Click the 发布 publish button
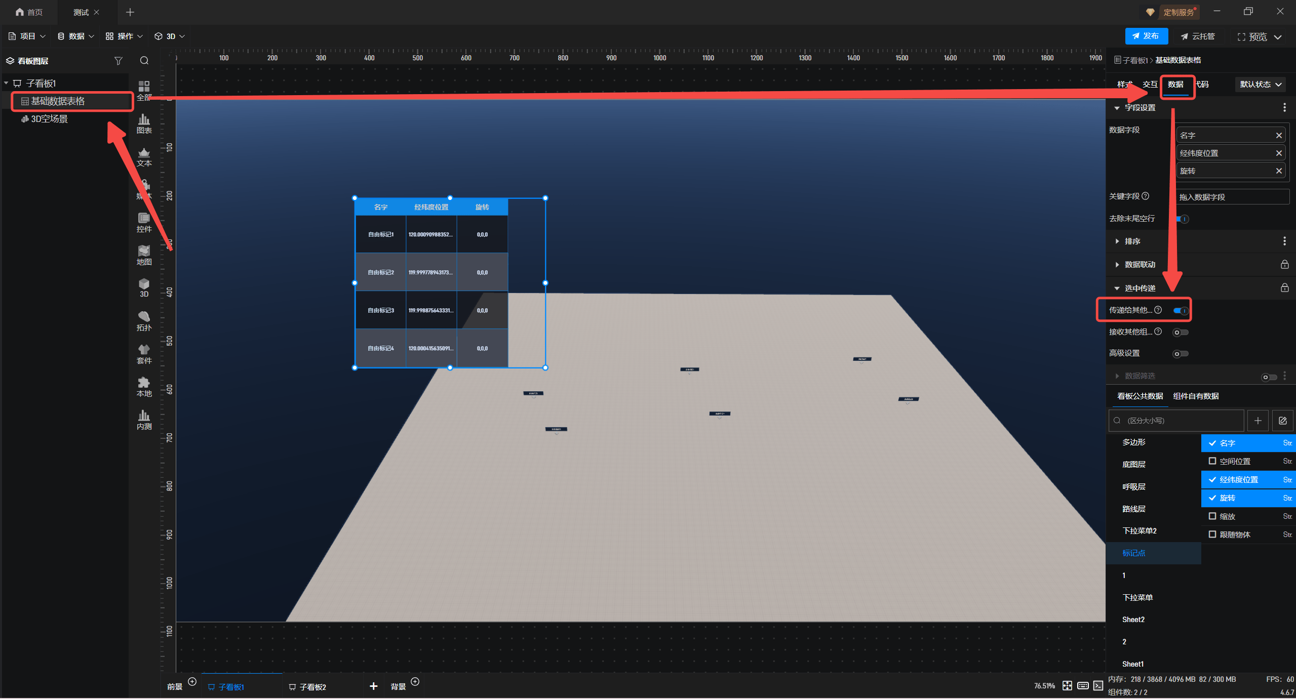Image resolution: width=1296 pixels, height=699 pixels. [1146, 36]
